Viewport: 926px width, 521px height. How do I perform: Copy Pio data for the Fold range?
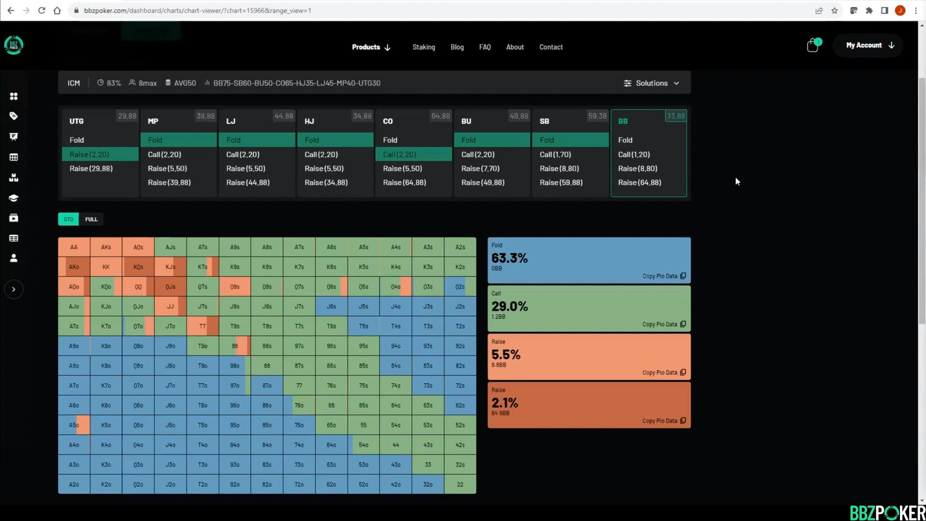(664, 276)
